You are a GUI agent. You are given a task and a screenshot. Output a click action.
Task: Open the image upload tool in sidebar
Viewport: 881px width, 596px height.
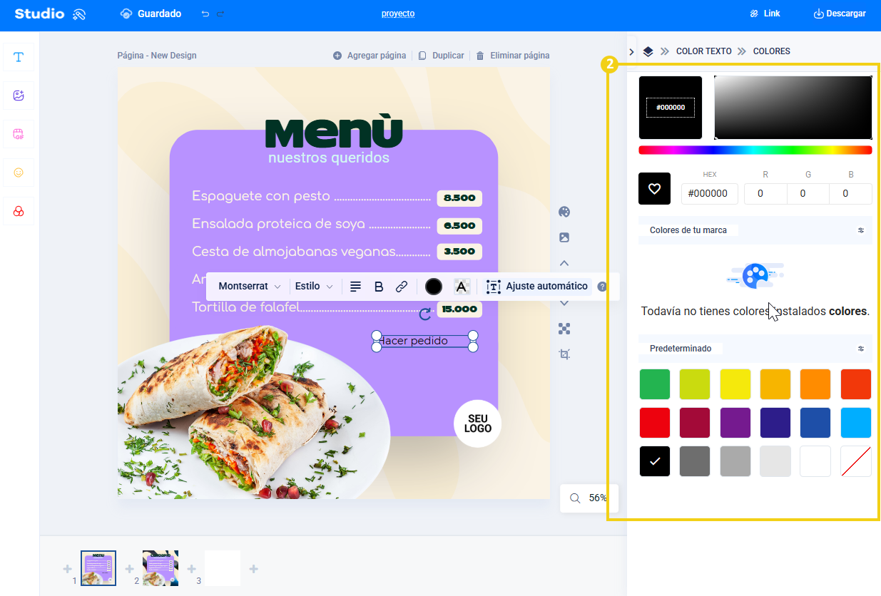click(19, 96)
